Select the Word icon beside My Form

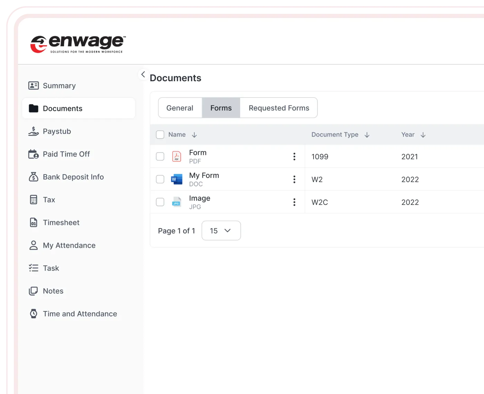tap(177, 179)
